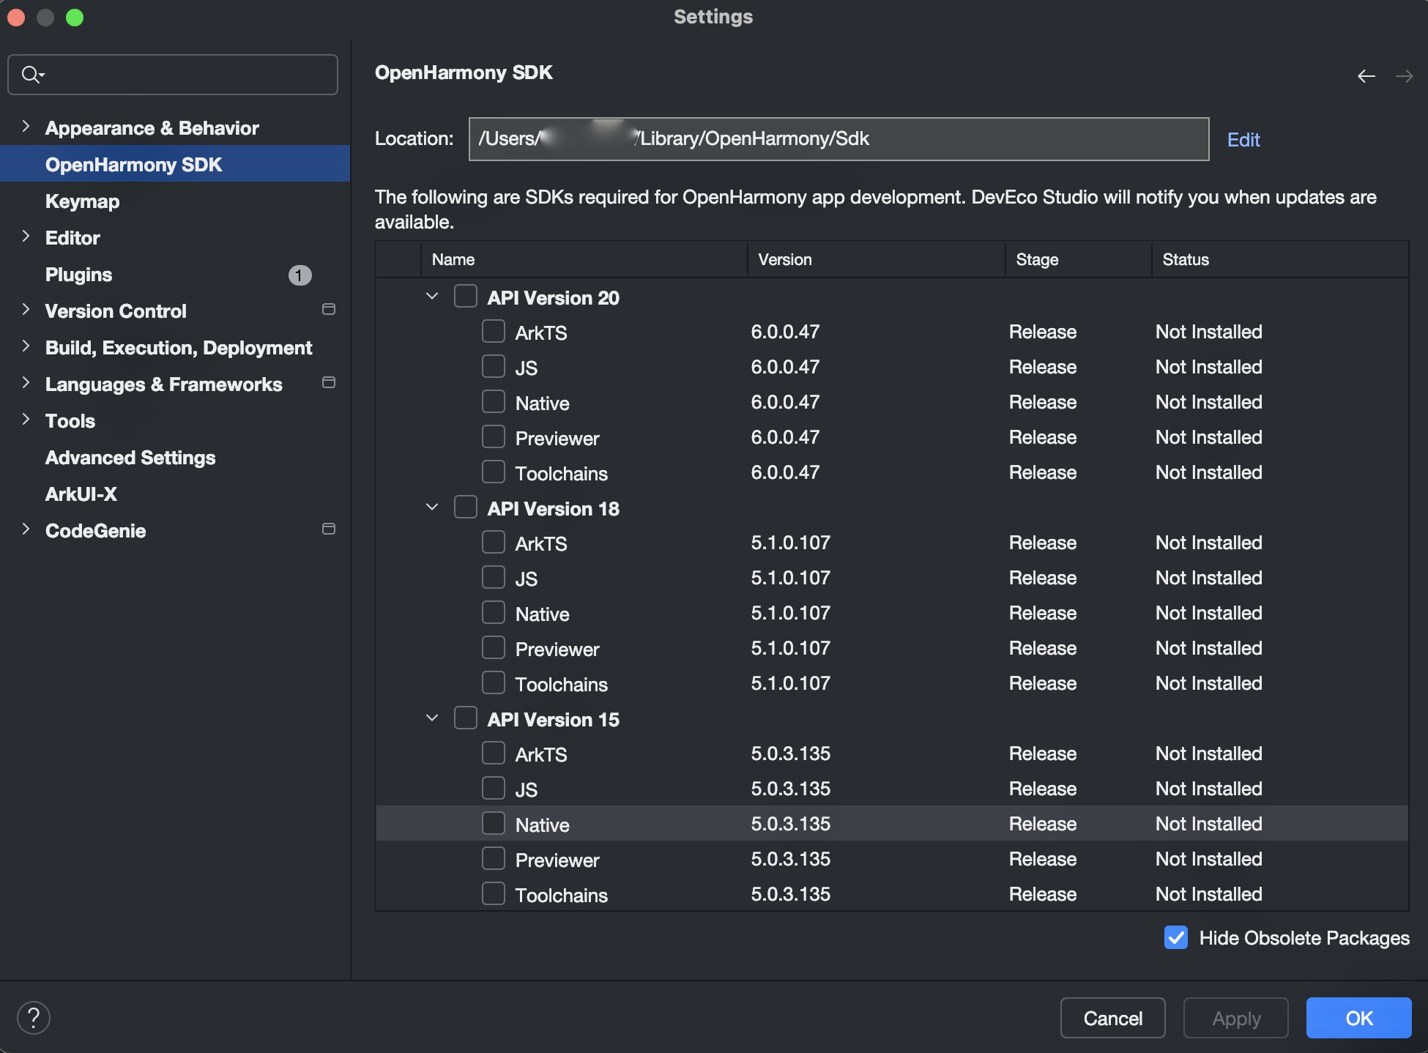Click the SDK Location path field
Screen dimensions: 1428x1053
coord(838,139)
